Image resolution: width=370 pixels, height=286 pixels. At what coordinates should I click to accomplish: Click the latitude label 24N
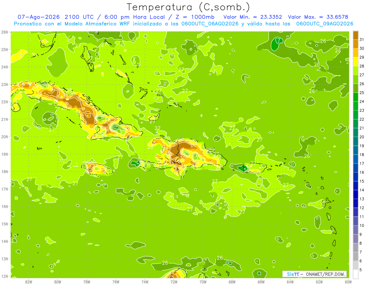(x=4, y=67)
